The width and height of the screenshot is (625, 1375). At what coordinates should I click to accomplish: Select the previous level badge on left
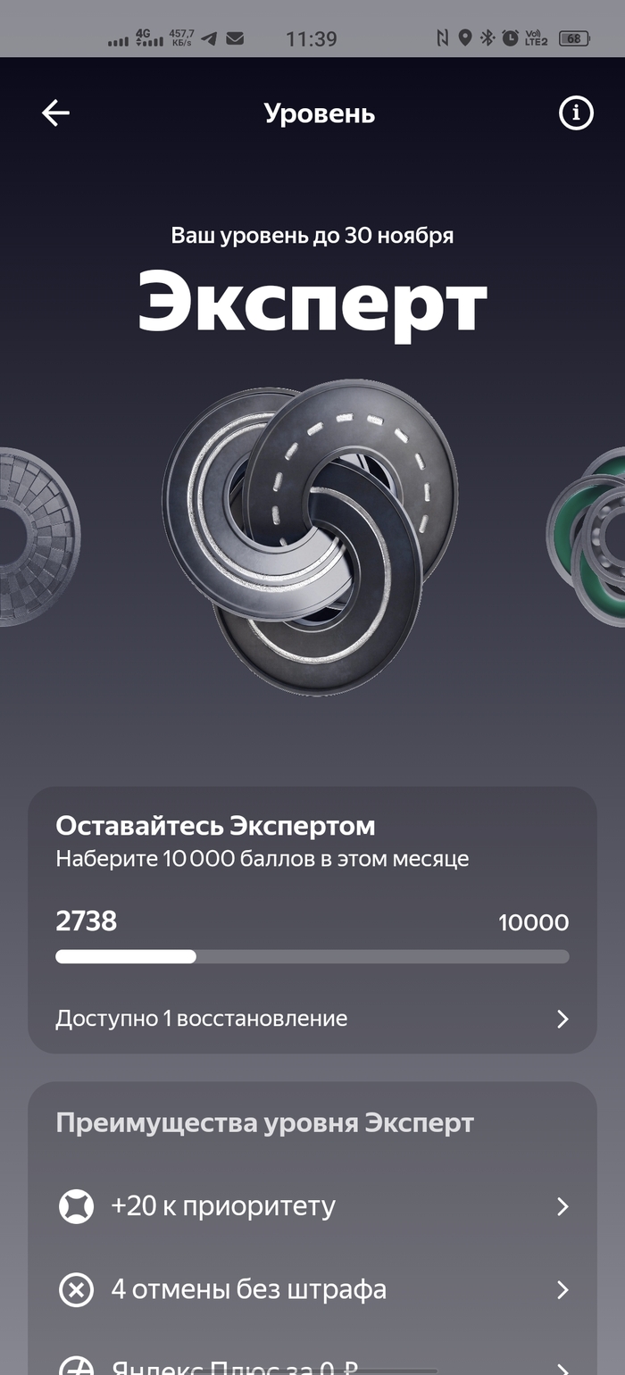click(x=39, y=537)
